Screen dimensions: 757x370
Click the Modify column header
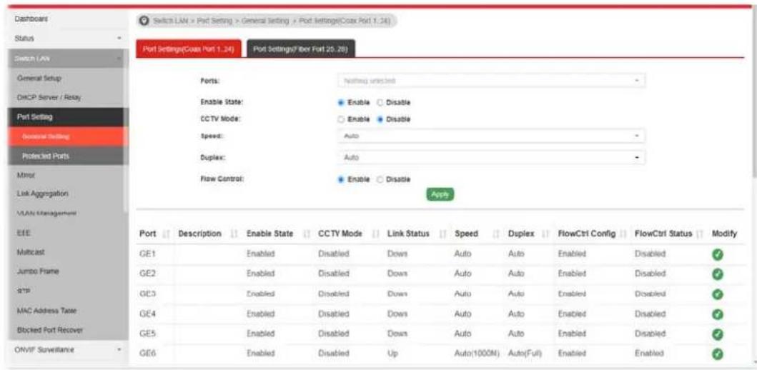pos(724,234)
